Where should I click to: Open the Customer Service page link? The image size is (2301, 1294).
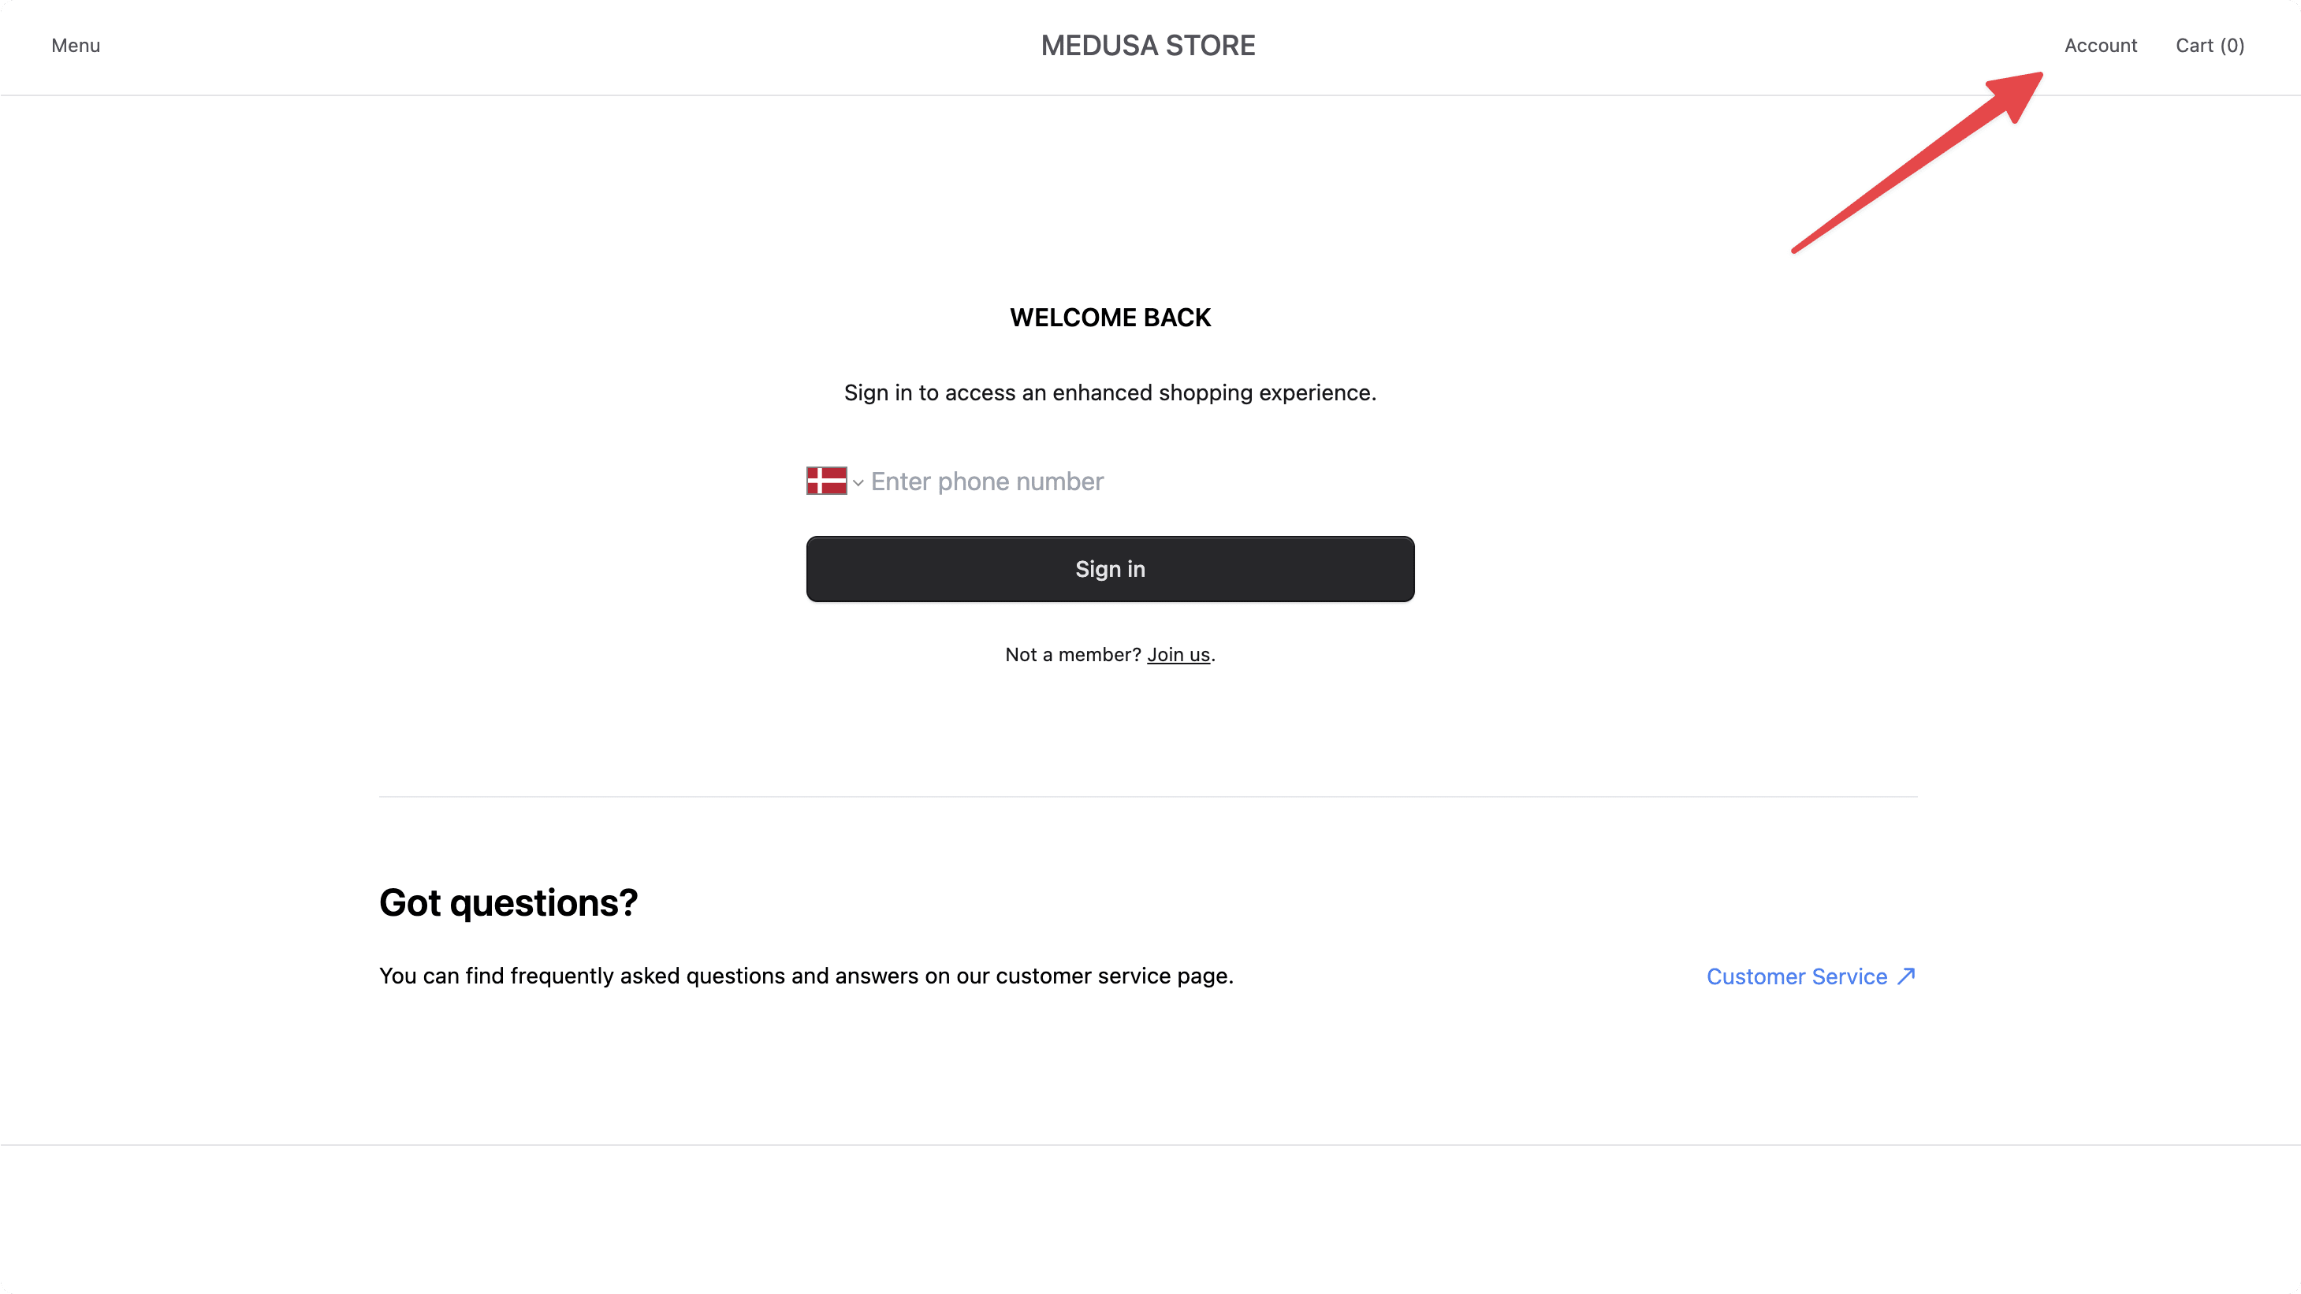click(x=1799, y=976)
